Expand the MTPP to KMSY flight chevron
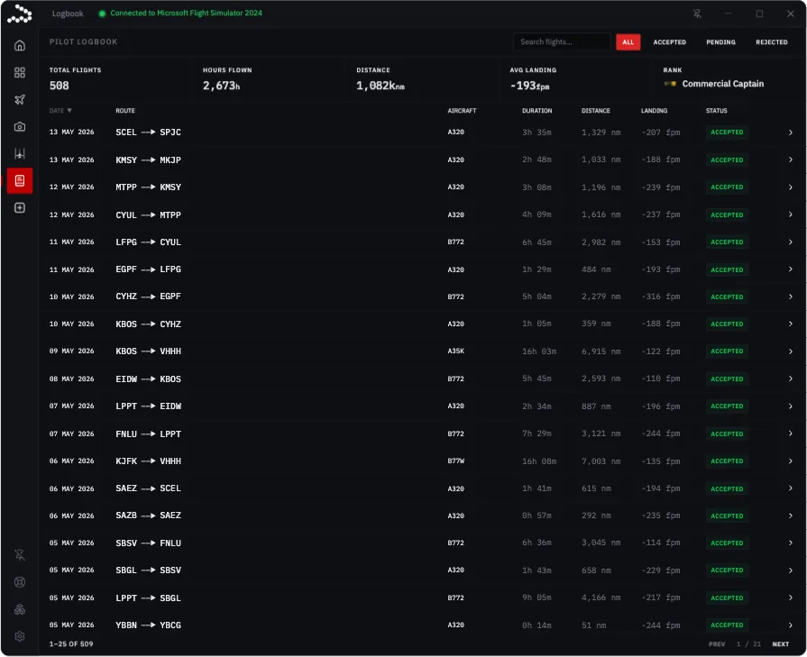The width and height of the screenshot is (807, 657). coord(790,187)
